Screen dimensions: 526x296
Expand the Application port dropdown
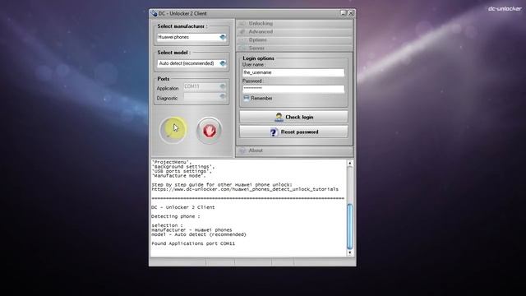click(205, 86)
